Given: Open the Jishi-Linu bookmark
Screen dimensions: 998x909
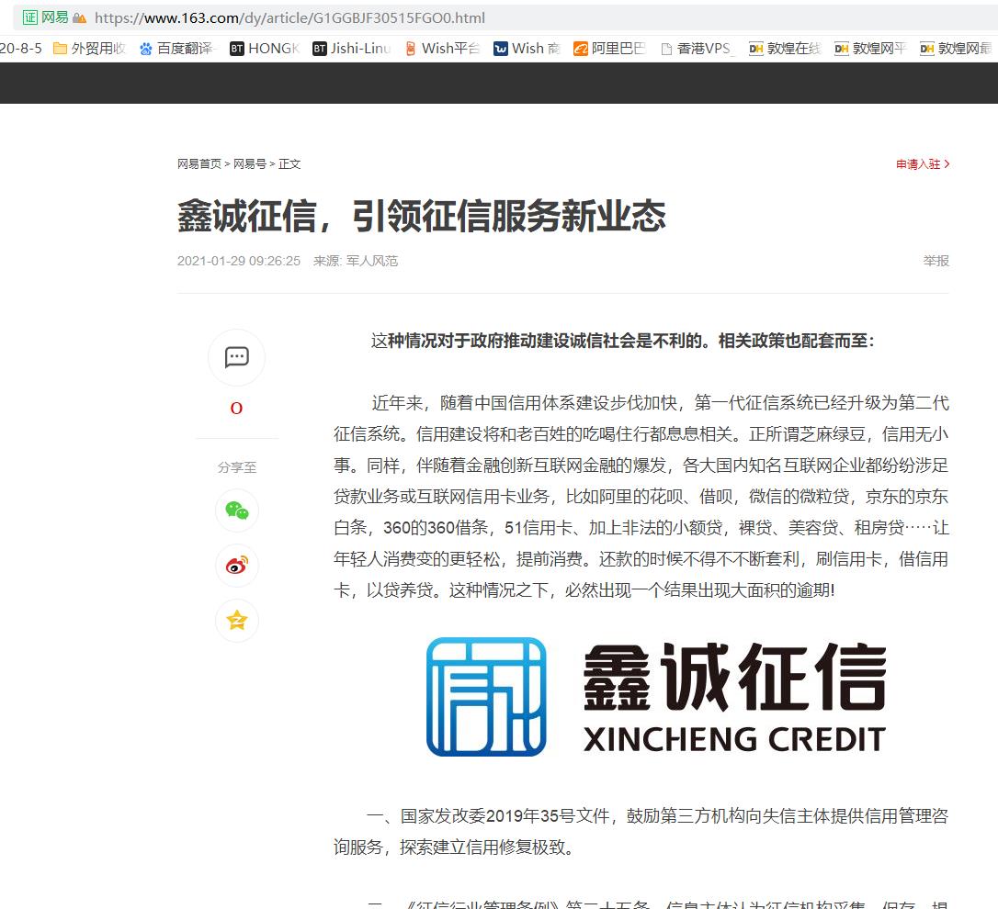Looking at the screenshot, I should [351, 49].
